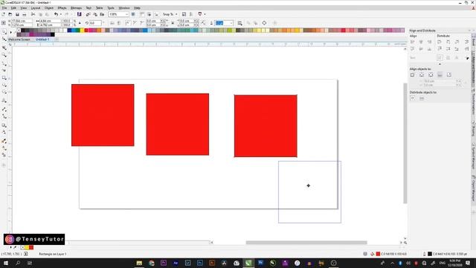This screenshot has width=476, height=268.
Task: Open the Undo history dropdown arrow
Action: tap(61, 14)
